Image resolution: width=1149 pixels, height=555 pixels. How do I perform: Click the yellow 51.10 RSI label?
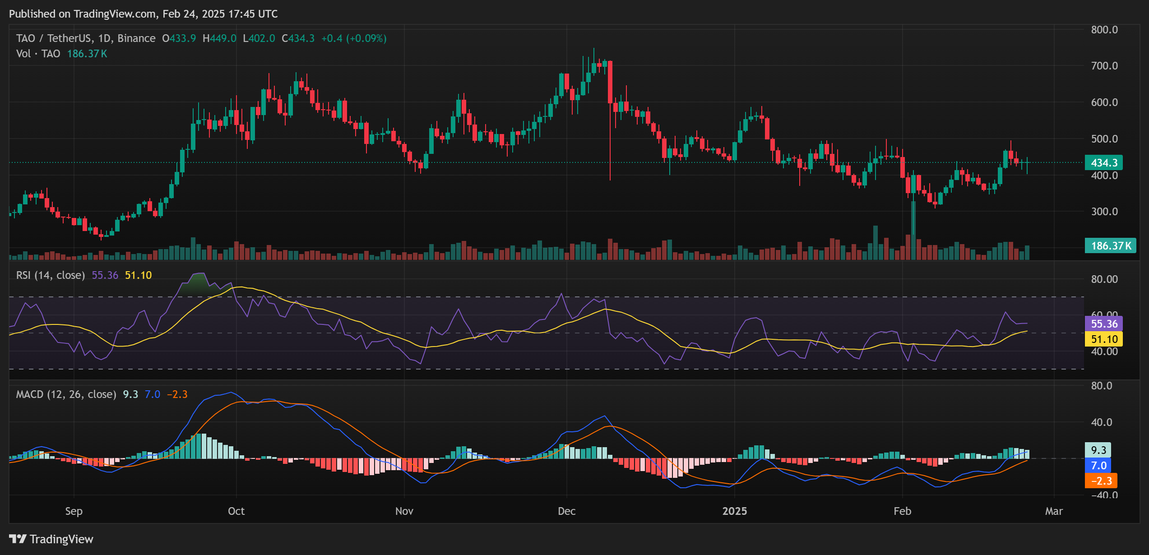click(x=1103, y=339)
